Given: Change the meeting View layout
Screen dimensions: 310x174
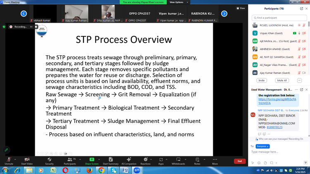Looking at the screenshot, I should pos(241,8).
